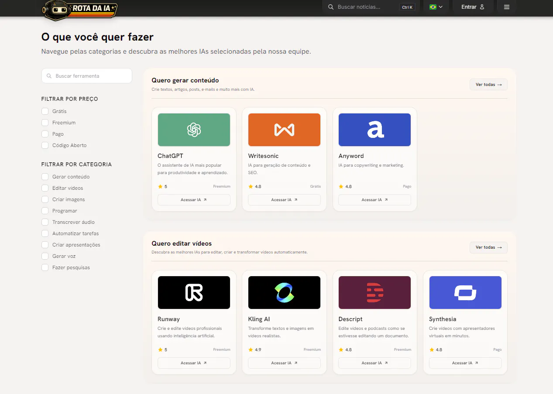The width and height of the screenshot is (553, 394).
Task: Check the Criar apresentações filter
Action: (45, 245)
